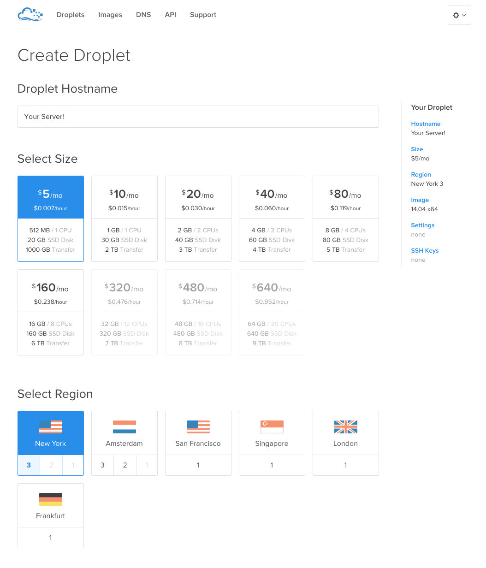
Task: Select the $480/mo size plan
Action: 198,312
